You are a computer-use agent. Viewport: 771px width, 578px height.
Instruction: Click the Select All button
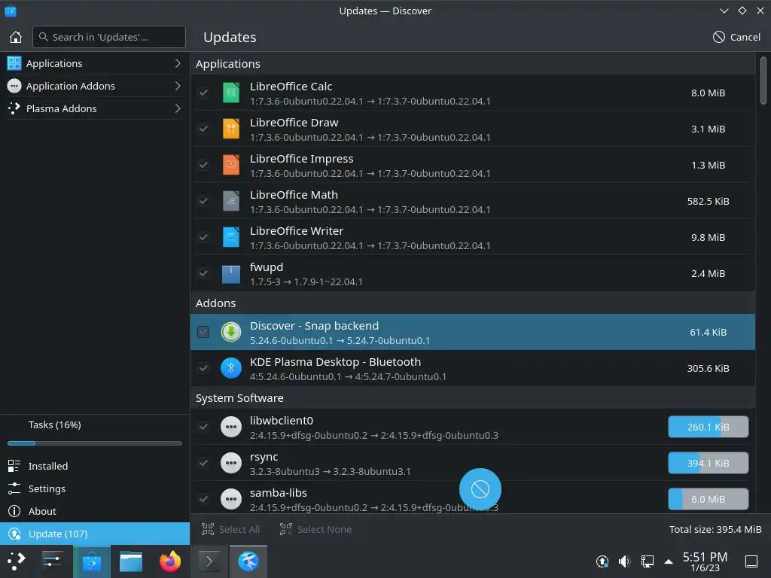[230, 529]
